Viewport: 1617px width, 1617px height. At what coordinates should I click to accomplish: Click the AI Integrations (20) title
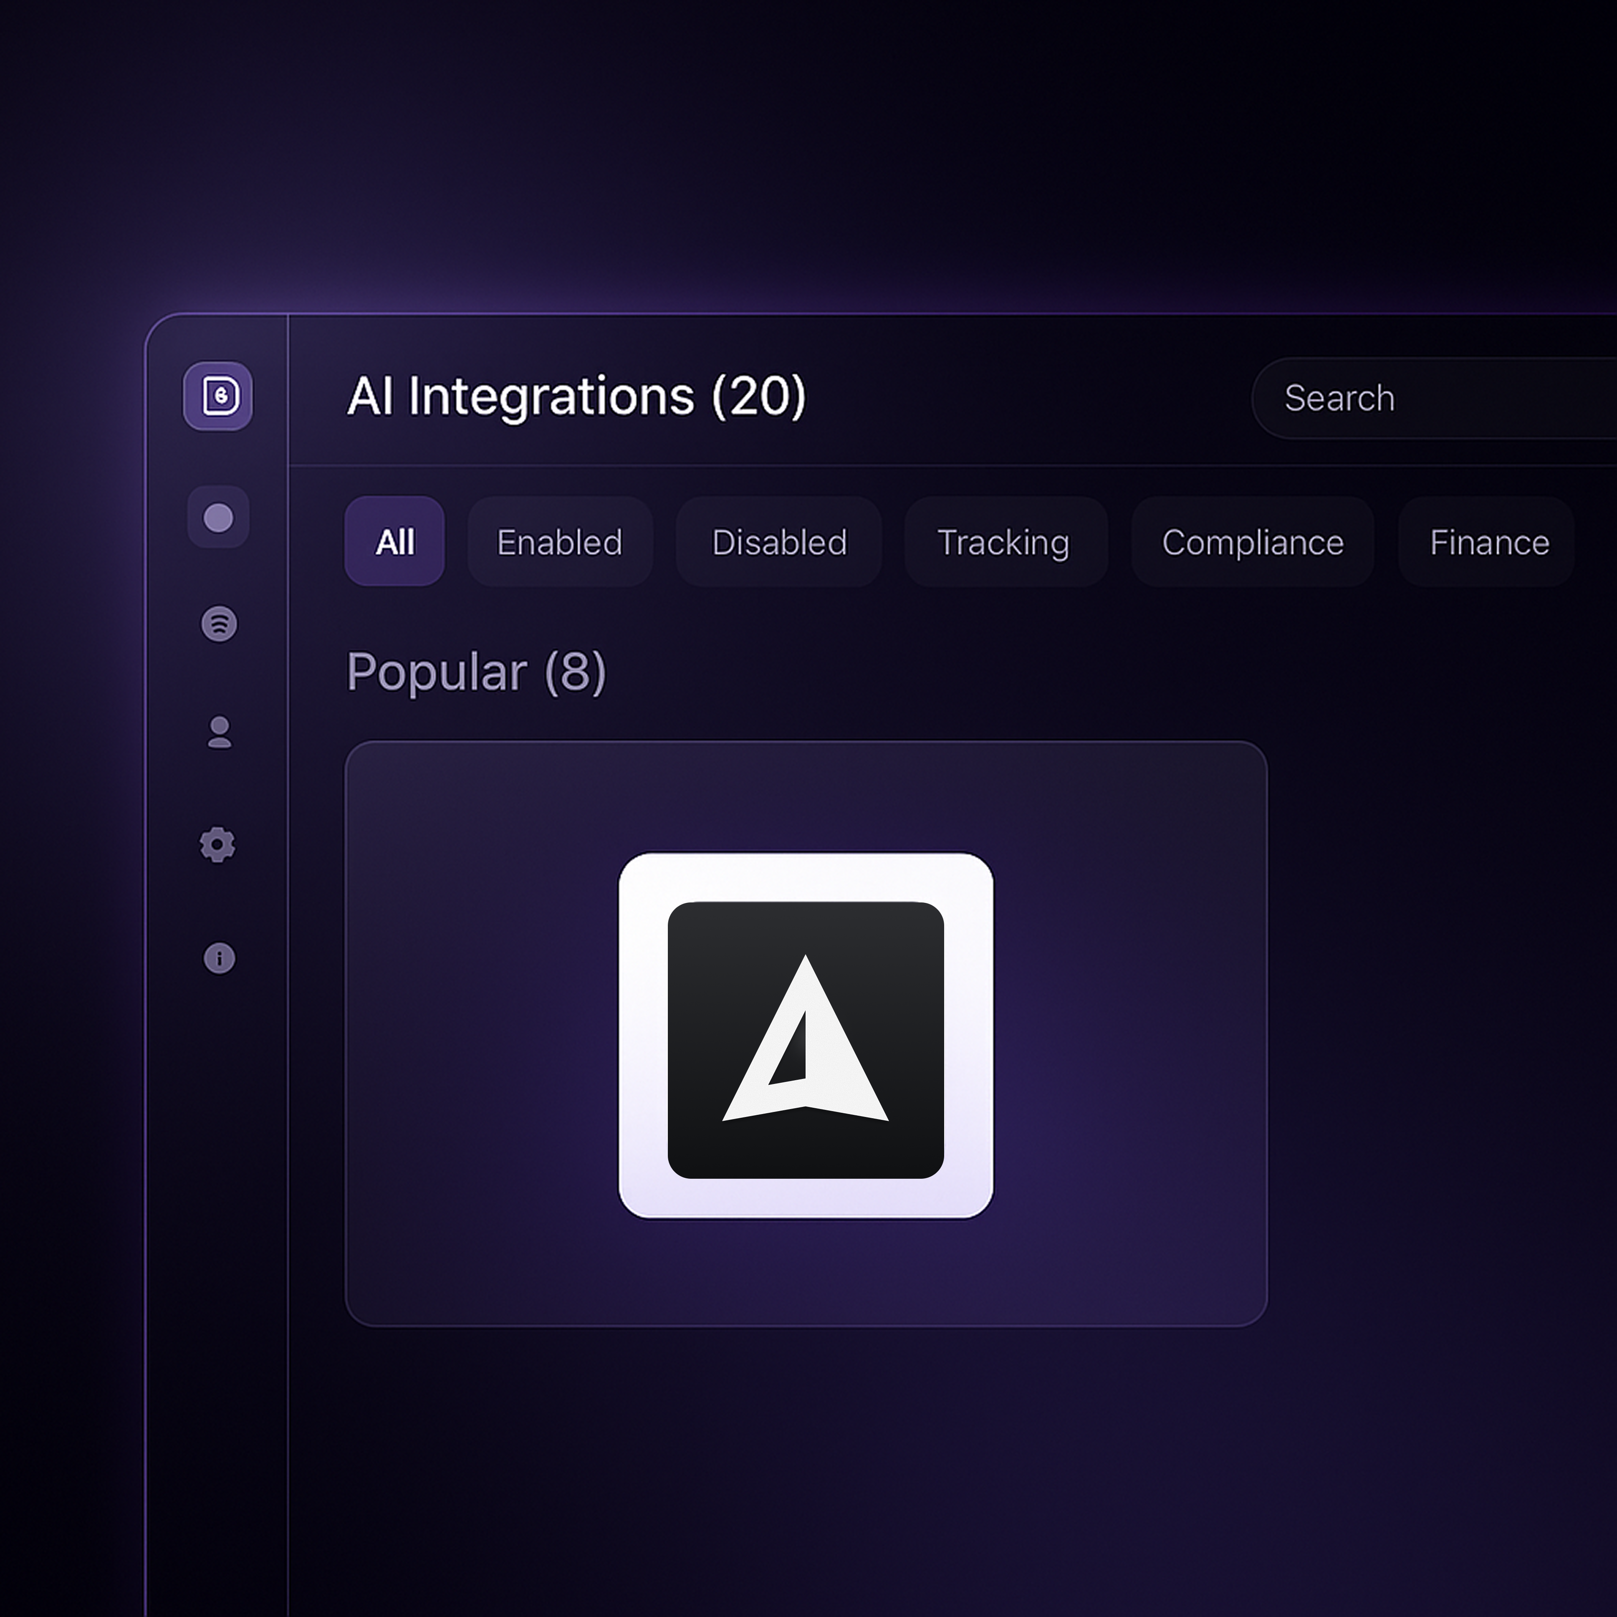(x=576, y=396)
